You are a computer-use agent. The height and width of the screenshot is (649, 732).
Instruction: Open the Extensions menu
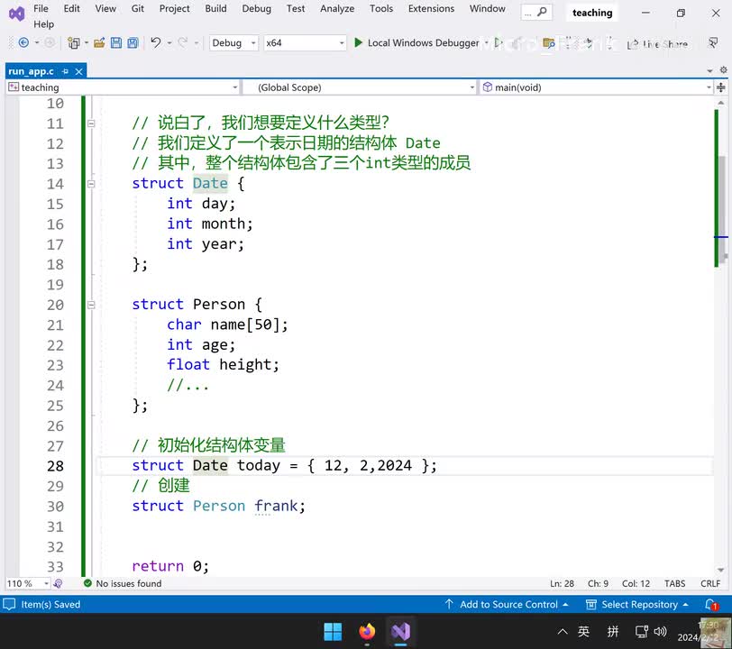(x=431, y=8)
